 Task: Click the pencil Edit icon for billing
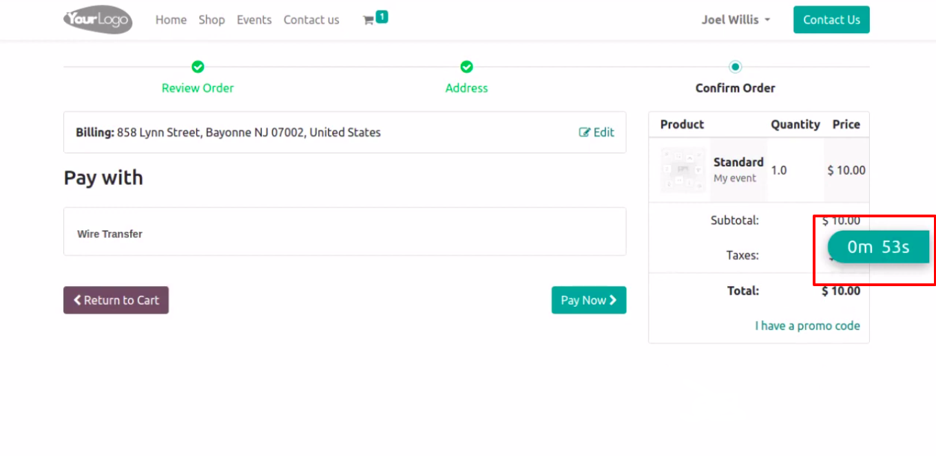(x=585, y=133)
